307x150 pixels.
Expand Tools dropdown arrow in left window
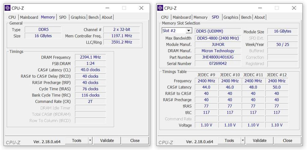[x=90, y=140]
